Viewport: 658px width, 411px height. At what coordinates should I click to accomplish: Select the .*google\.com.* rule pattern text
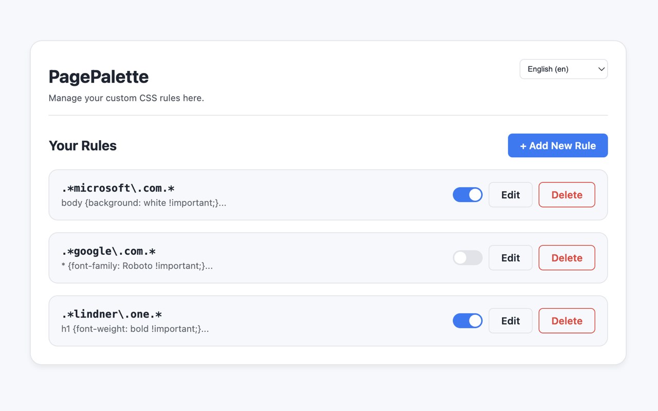[108, 251]
